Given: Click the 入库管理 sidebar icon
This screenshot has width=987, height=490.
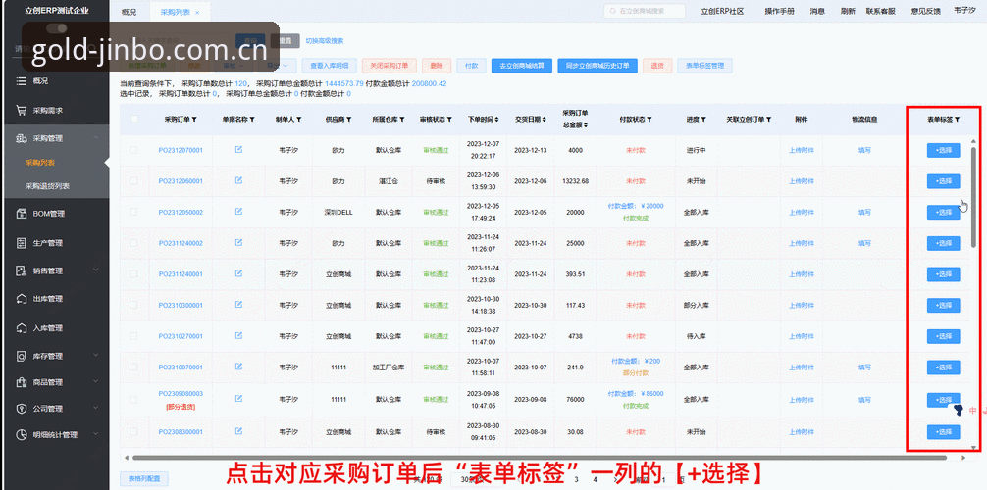Looking at the screenshot, I should click(21, 327).
